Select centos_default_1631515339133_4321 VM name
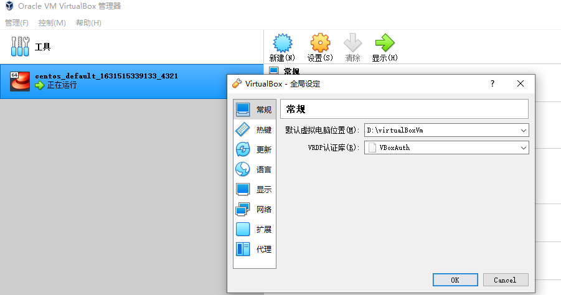 106,76
